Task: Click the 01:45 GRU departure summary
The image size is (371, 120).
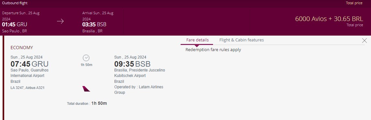Action: (x=15, y=24)
